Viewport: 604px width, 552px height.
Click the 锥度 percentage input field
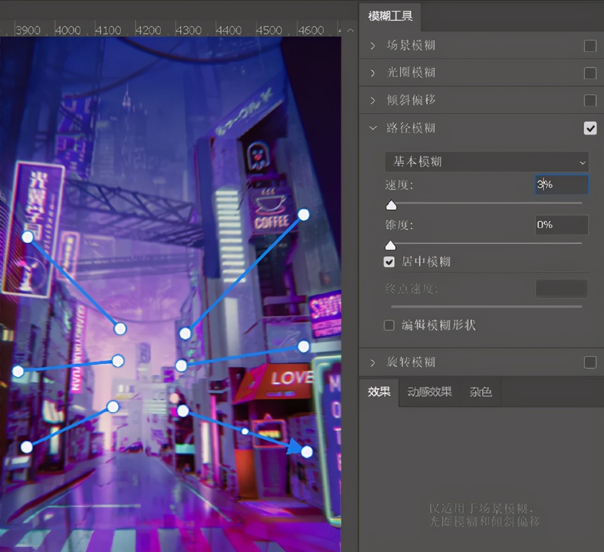pos(561,225)
